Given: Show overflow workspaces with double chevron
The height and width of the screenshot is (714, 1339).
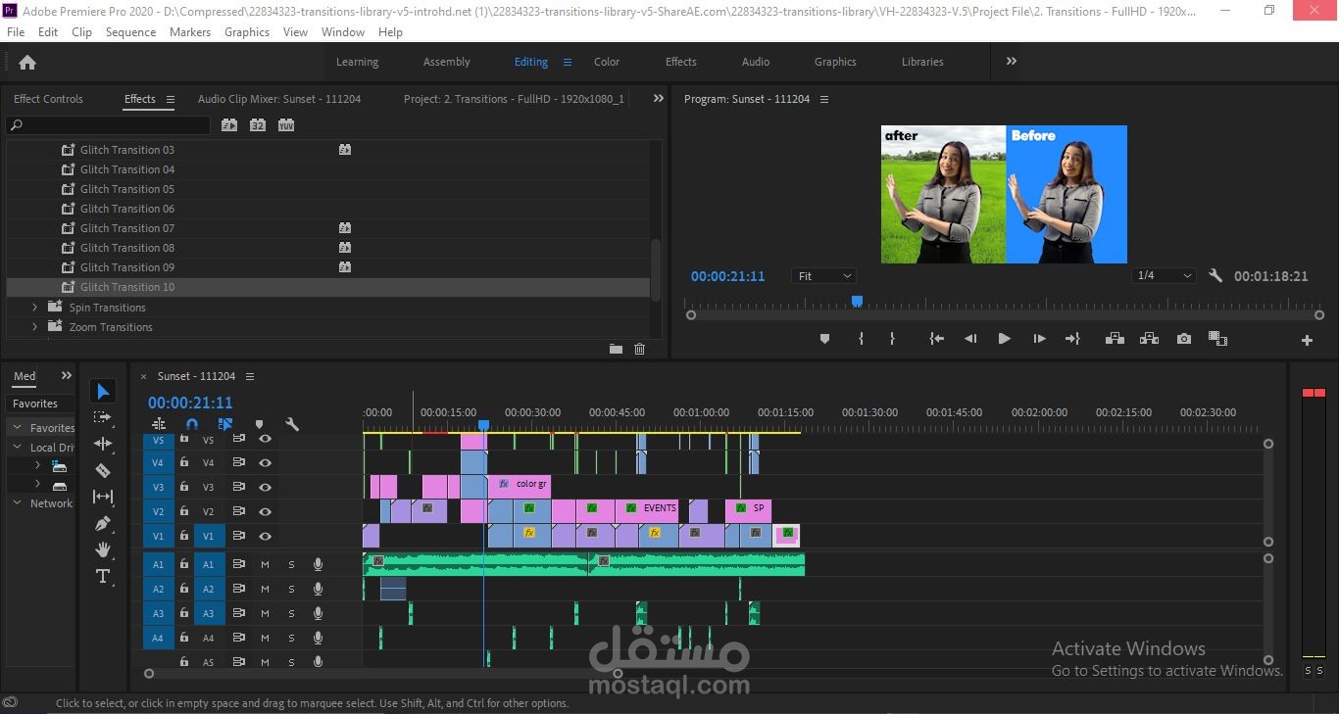Looking at the screenshot, I should tap(1012, 61).
